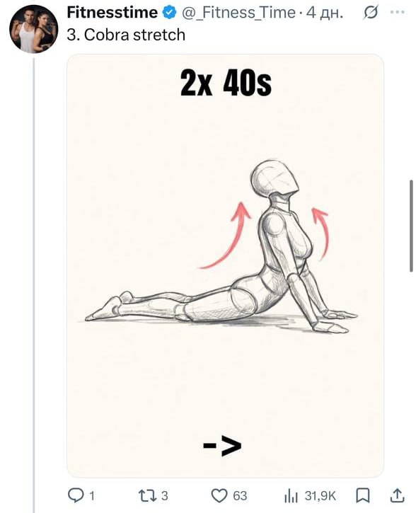
Task: Click the page scrollbar thumb
Action: click(x=411, y=226)
